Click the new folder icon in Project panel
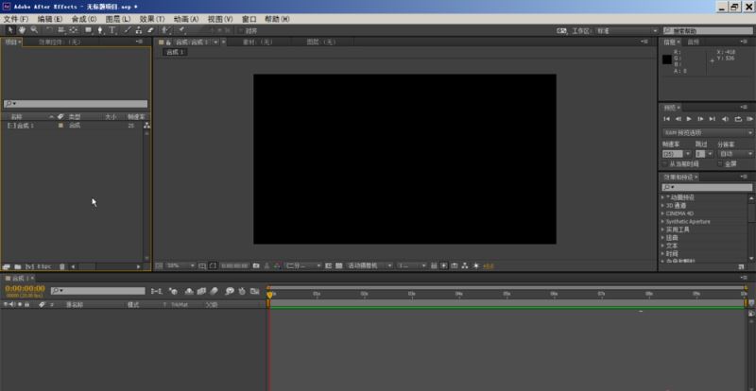 (x=17, y=266)
